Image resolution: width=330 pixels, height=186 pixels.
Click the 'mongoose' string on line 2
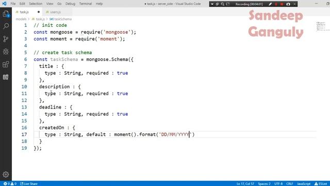pyautogui.click(x=117, y=32)
